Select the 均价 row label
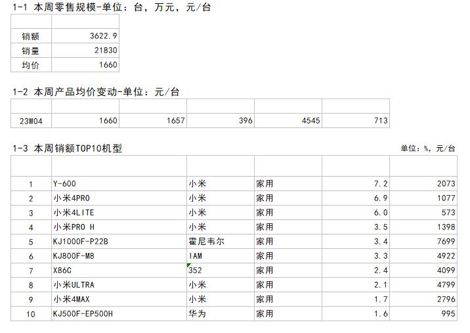 pyautogui.click(x=31, y=65)
